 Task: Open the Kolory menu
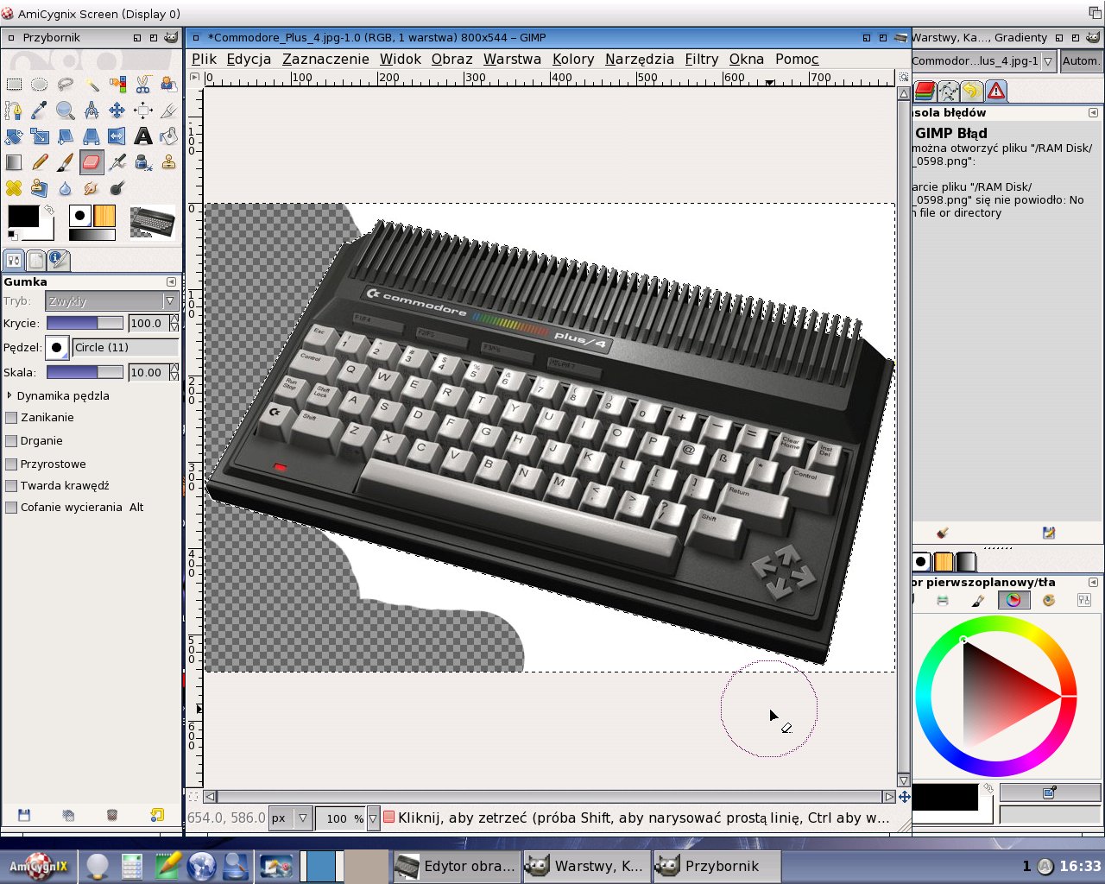573,59
